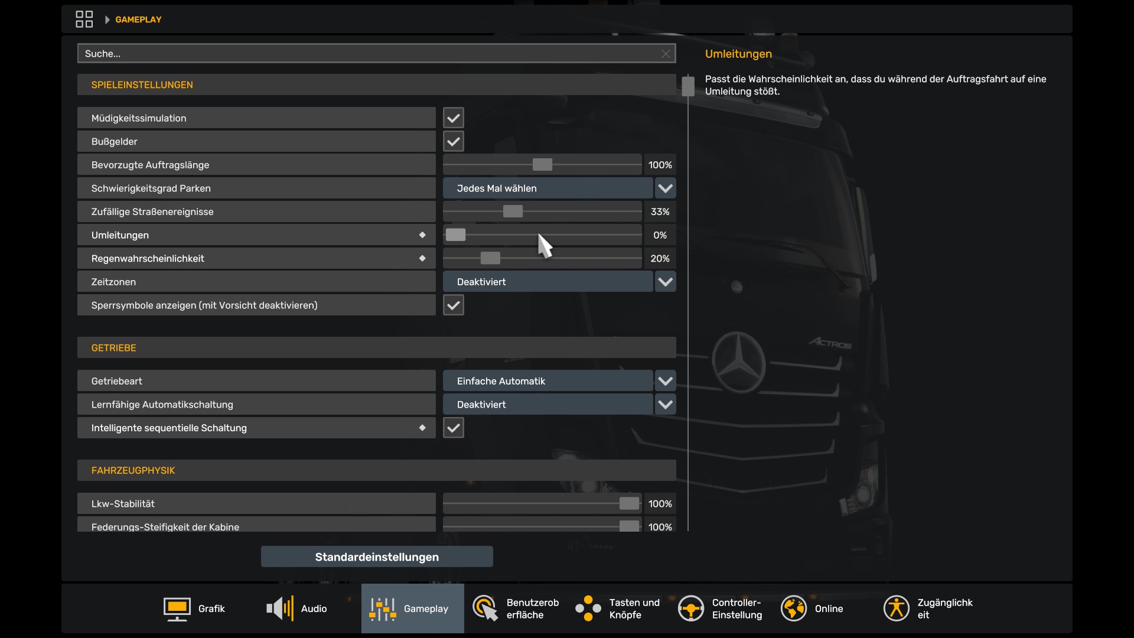The width and height of the screenshot is (1134, 638).
Task: Click GAMEPLAY breadcrumb label
Action: 138,19
